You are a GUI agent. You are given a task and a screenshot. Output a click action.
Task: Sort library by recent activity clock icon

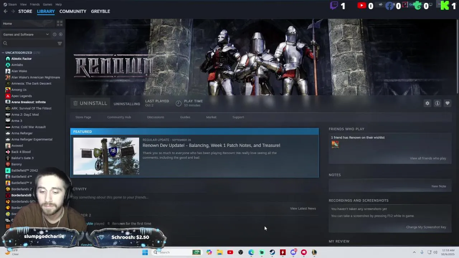(x=55, y=34)
